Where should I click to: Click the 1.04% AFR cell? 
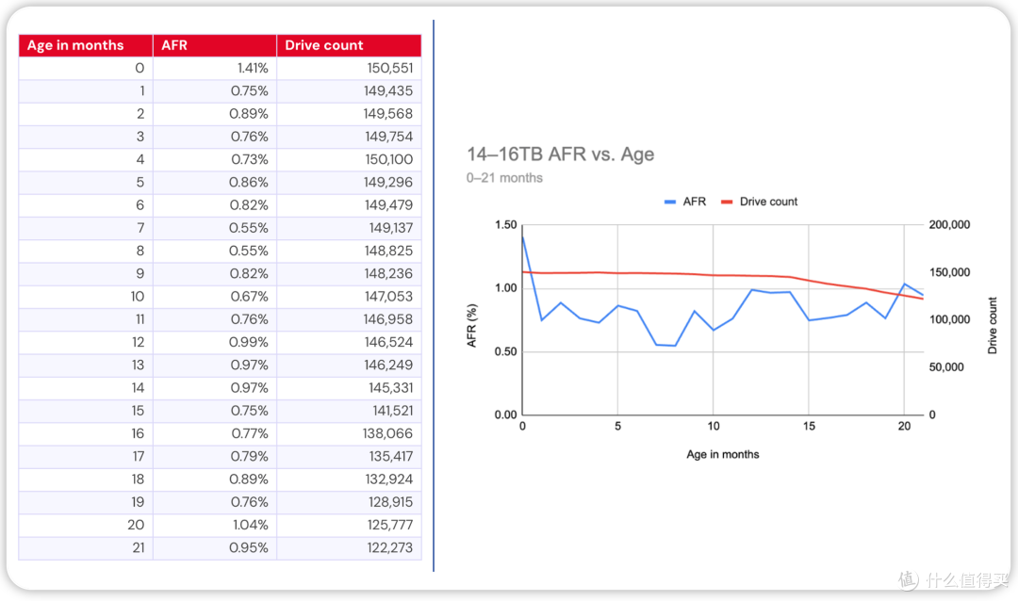tap(214, 525)
